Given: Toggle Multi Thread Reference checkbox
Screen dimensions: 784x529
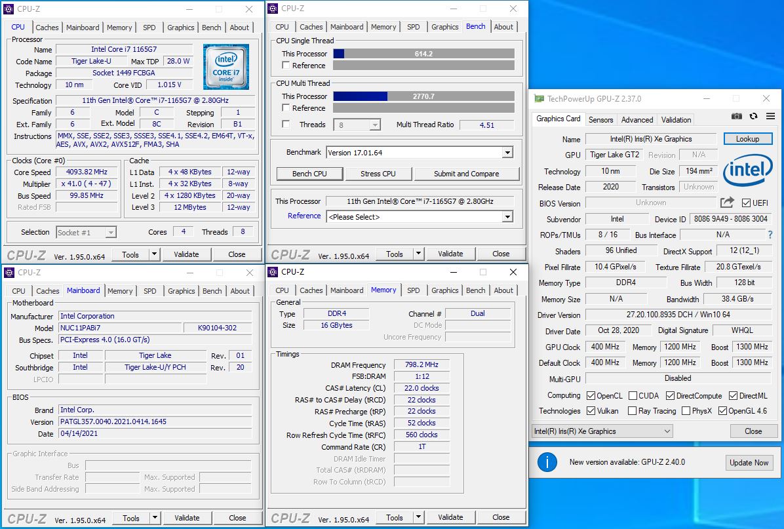Looking at the screenshot, I should [x=286, y=108].
